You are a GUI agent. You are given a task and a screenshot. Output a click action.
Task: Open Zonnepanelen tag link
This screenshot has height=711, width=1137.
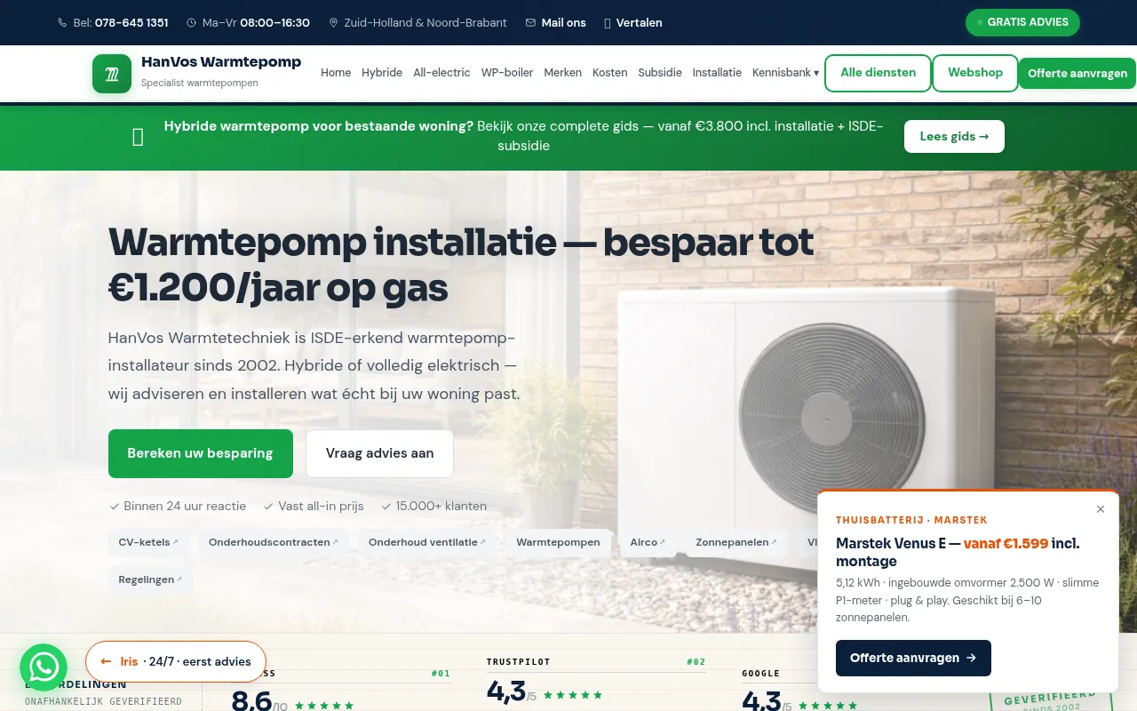coord(735,542)
